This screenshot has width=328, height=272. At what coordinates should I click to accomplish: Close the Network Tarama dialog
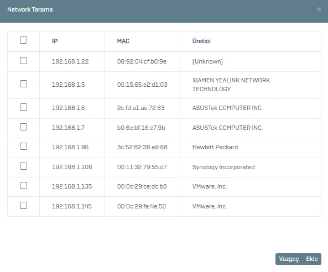(x=319, y=9)
